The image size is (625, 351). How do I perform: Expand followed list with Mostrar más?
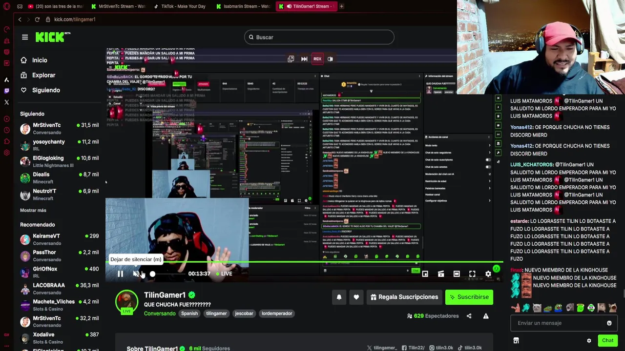[33, 210]
